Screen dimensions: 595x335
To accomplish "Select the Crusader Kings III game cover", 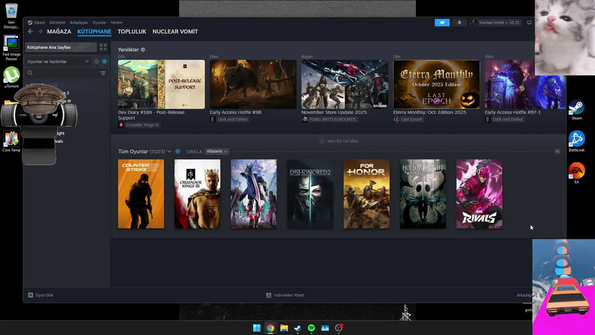I will tap(197, 194).
